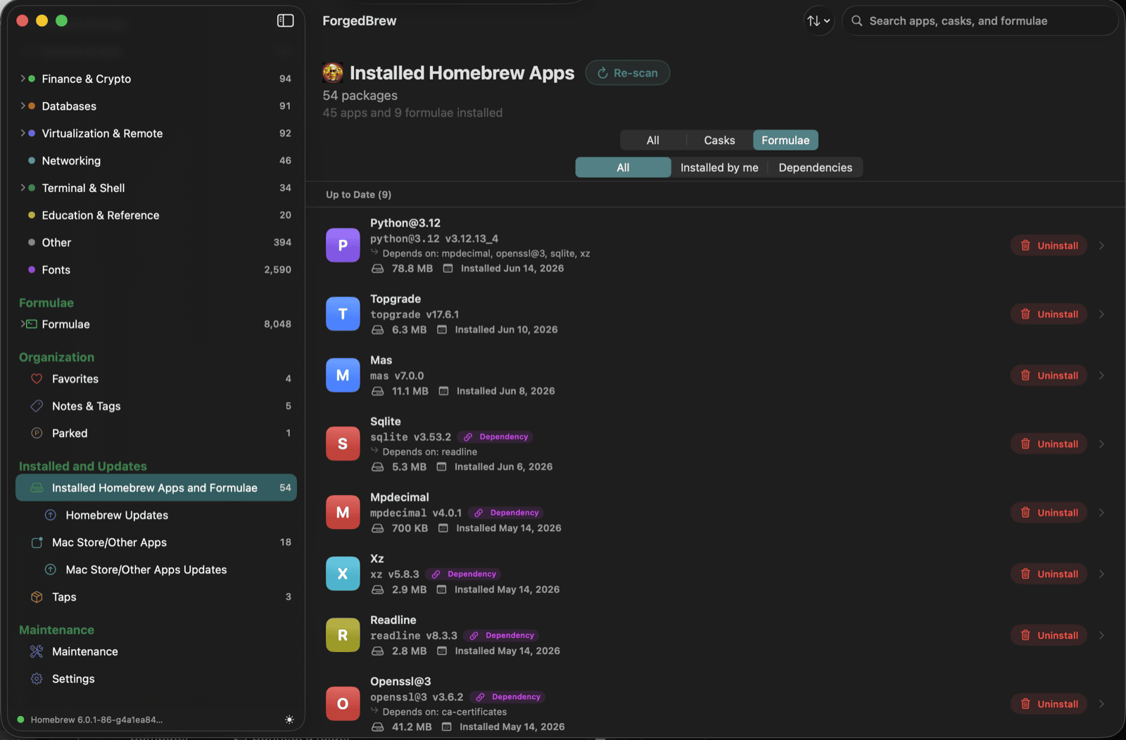Click the Openssl@3 red O icon
Viewport: 1126px width, 740px height.
point(343,704)
